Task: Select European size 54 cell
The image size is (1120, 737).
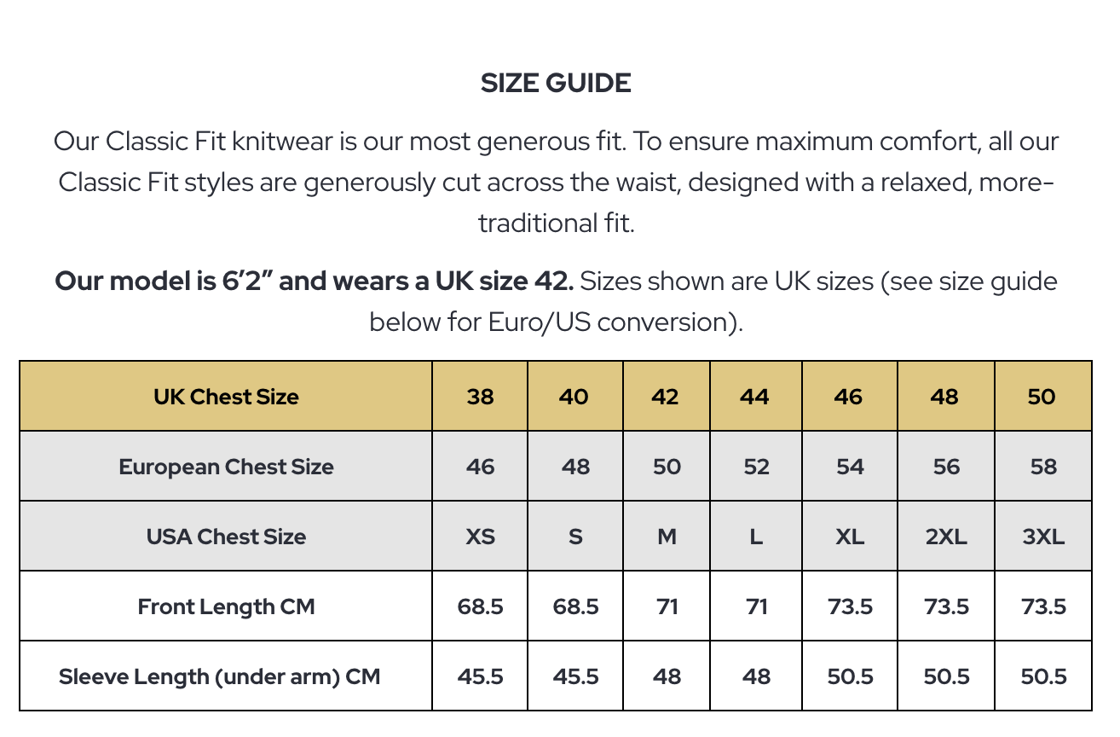Action: coord(850,467)
